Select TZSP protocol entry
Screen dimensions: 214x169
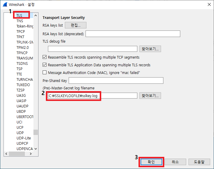(20, 90)
